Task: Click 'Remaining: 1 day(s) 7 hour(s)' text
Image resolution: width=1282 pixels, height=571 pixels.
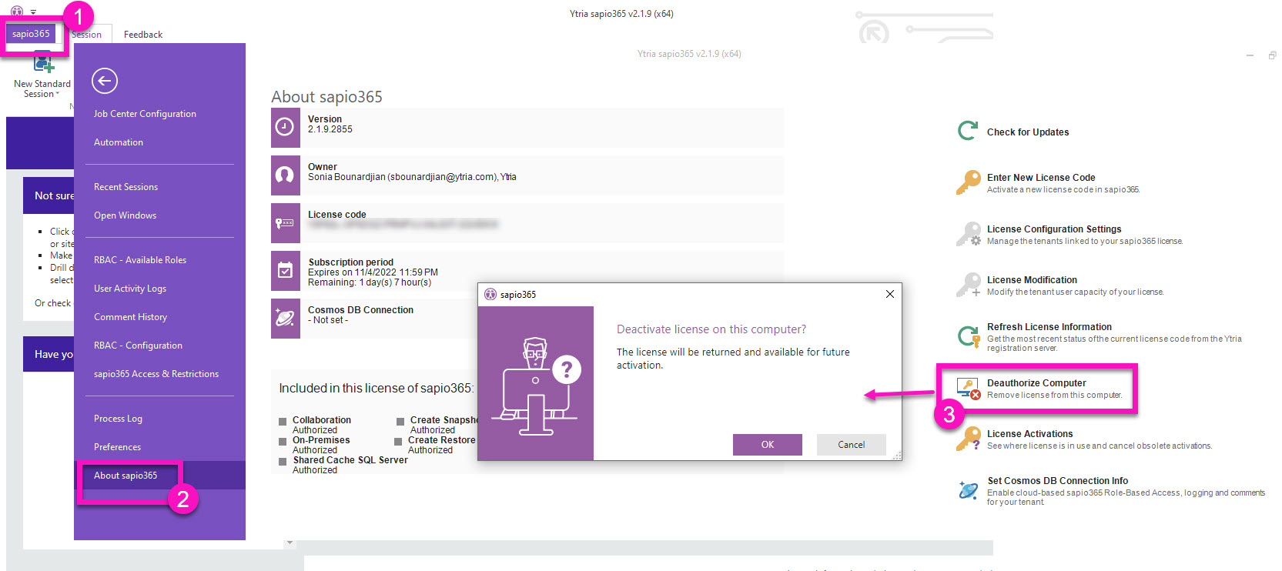Action: tap(370, 282)
